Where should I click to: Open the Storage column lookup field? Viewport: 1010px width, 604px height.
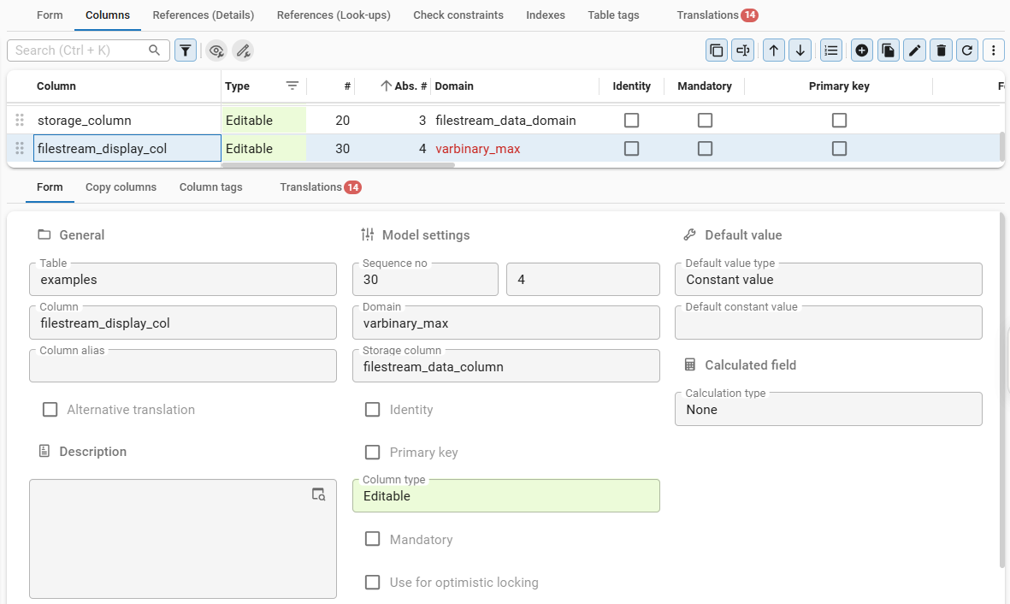point(506,366)
